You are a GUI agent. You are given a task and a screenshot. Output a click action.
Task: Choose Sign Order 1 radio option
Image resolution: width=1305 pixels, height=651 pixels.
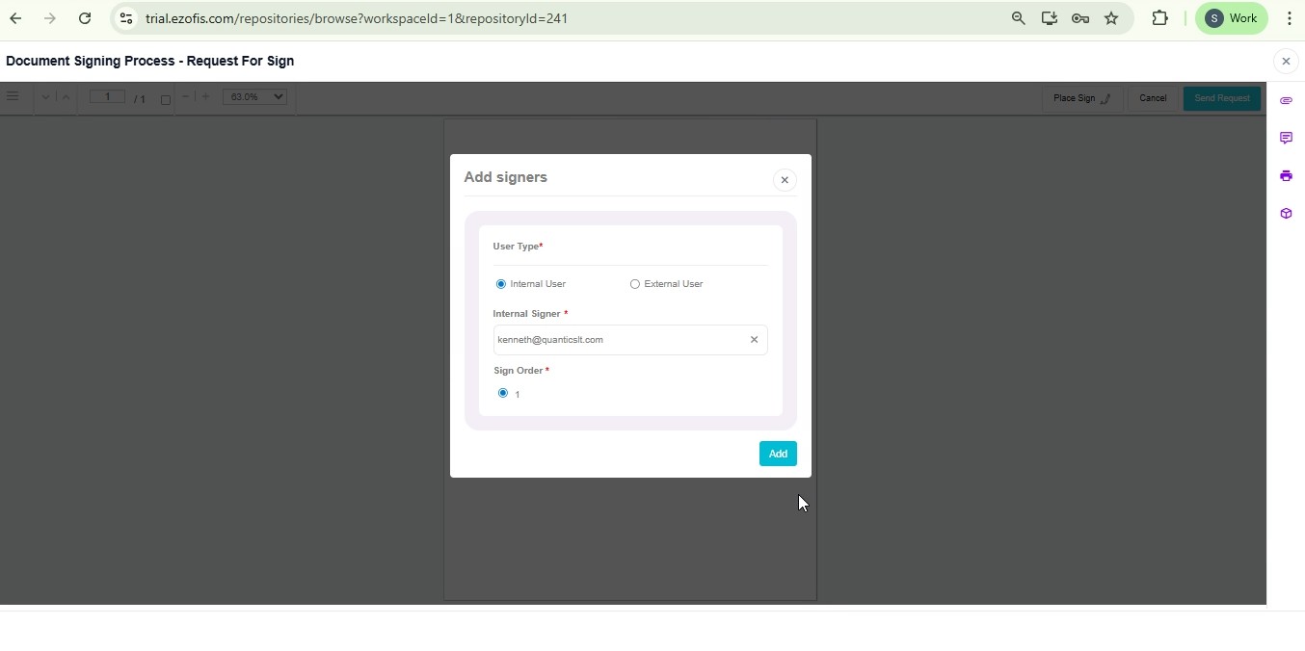pyautogui.click(x=502, y=393)
